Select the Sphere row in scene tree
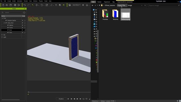The width and height of the screenshot is (181, 102). [11, 25]
